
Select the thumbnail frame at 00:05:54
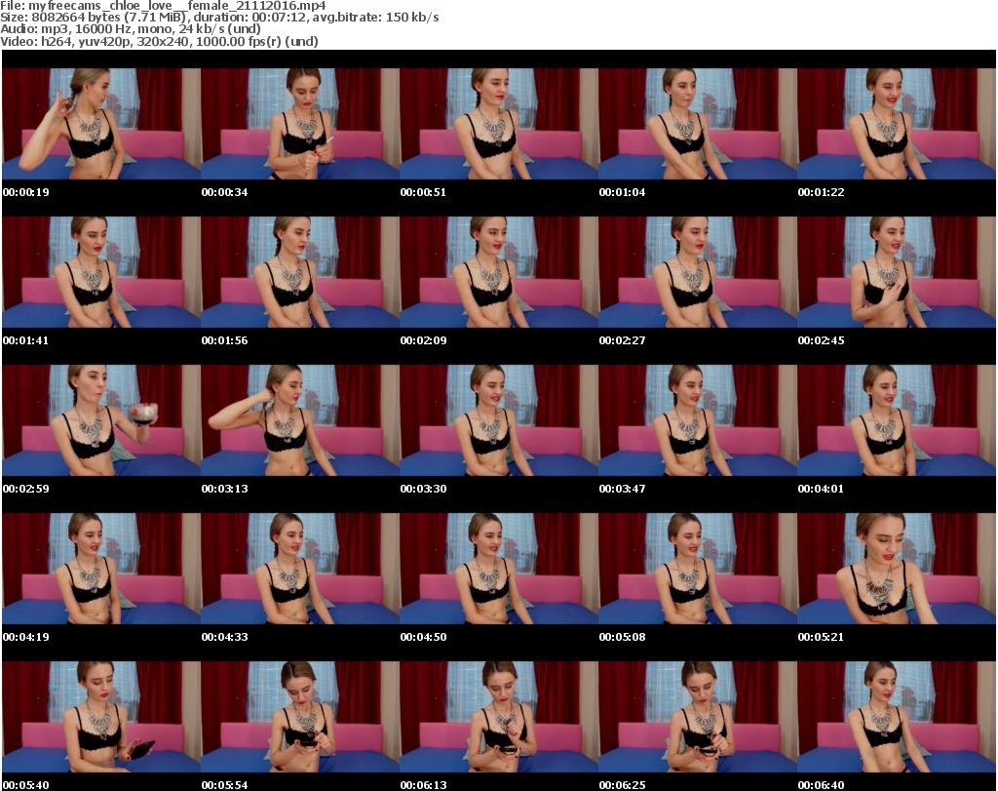click(x=300, y=717)
